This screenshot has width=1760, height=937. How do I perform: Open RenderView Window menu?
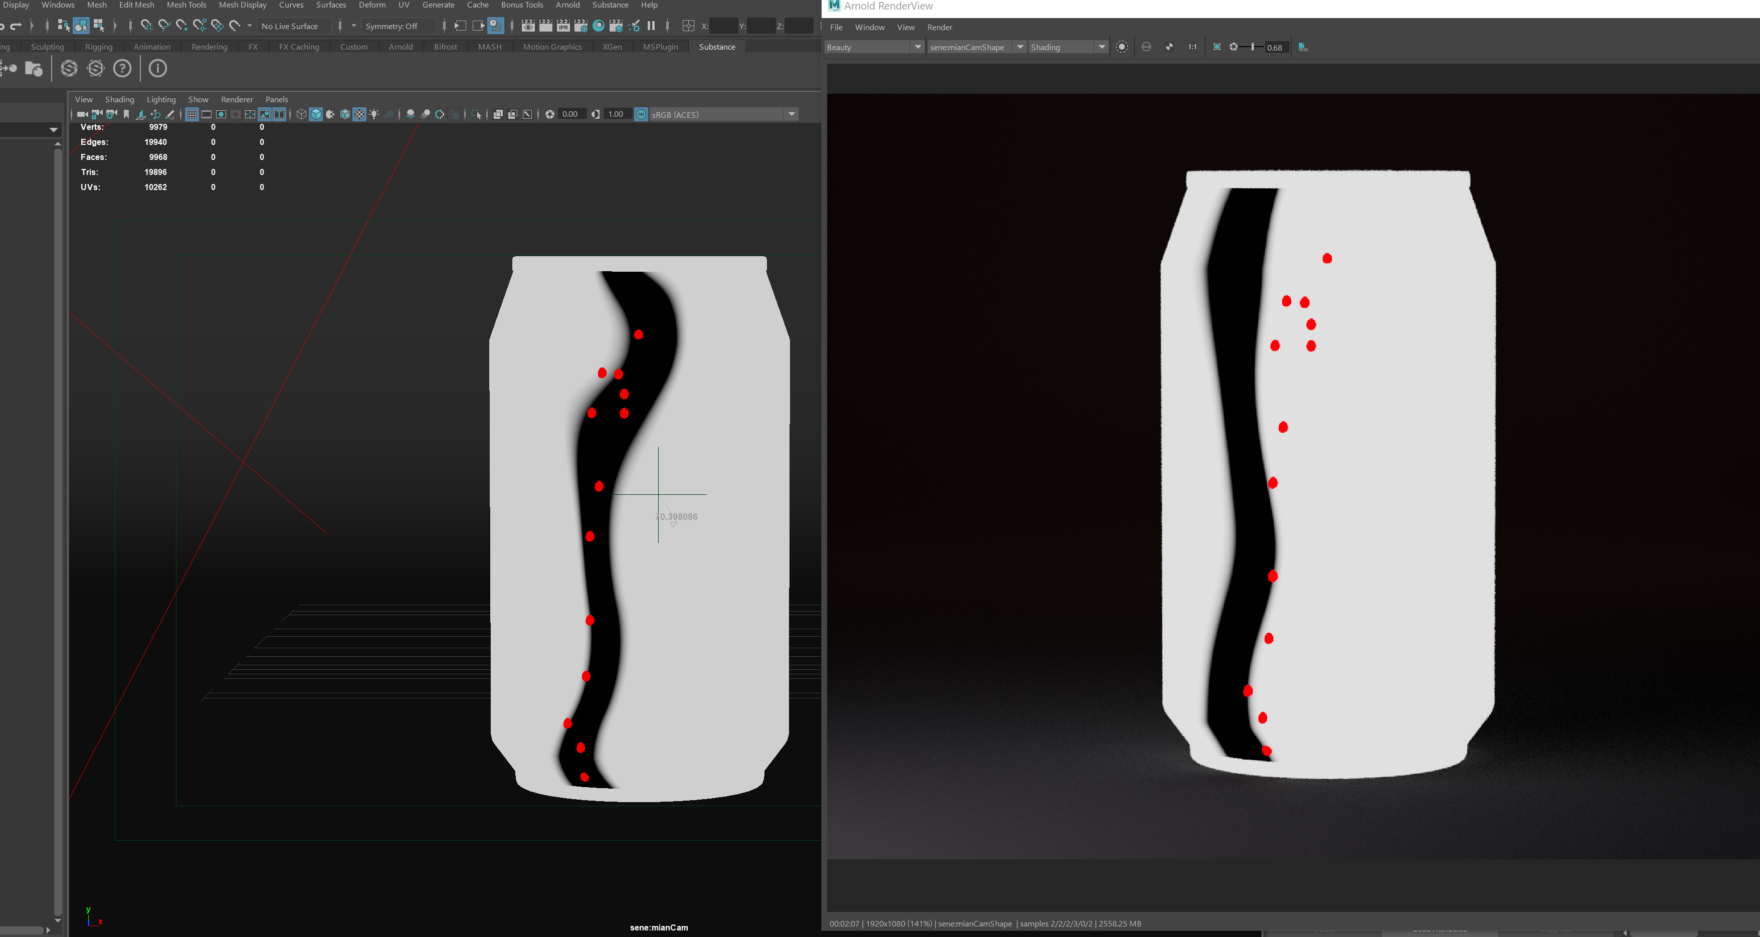[869, 28]
